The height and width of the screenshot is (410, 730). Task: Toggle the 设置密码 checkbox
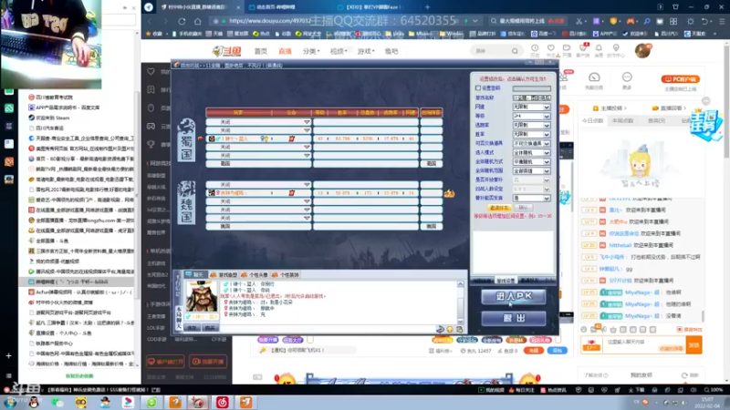click(478, 87)
